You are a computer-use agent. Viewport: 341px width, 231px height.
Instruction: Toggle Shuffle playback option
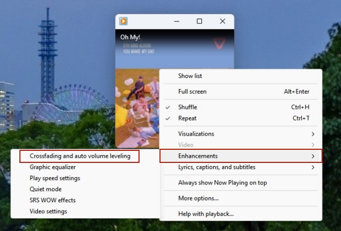[241, 107]
